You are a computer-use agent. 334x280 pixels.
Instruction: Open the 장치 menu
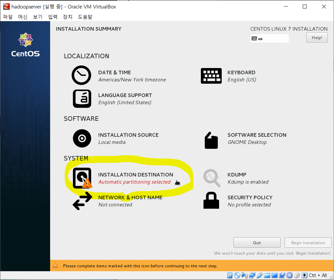click(67, 17)
